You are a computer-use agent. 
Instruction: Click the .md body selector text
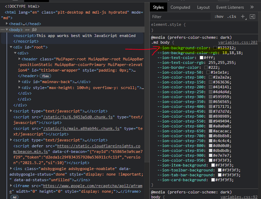point(160,42)
